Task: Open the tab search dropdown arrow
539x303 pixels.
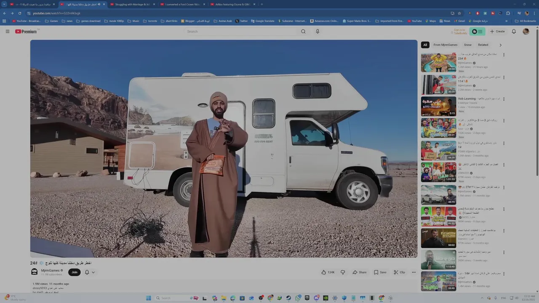Action: pyautogui.click(x=4, y=4)
